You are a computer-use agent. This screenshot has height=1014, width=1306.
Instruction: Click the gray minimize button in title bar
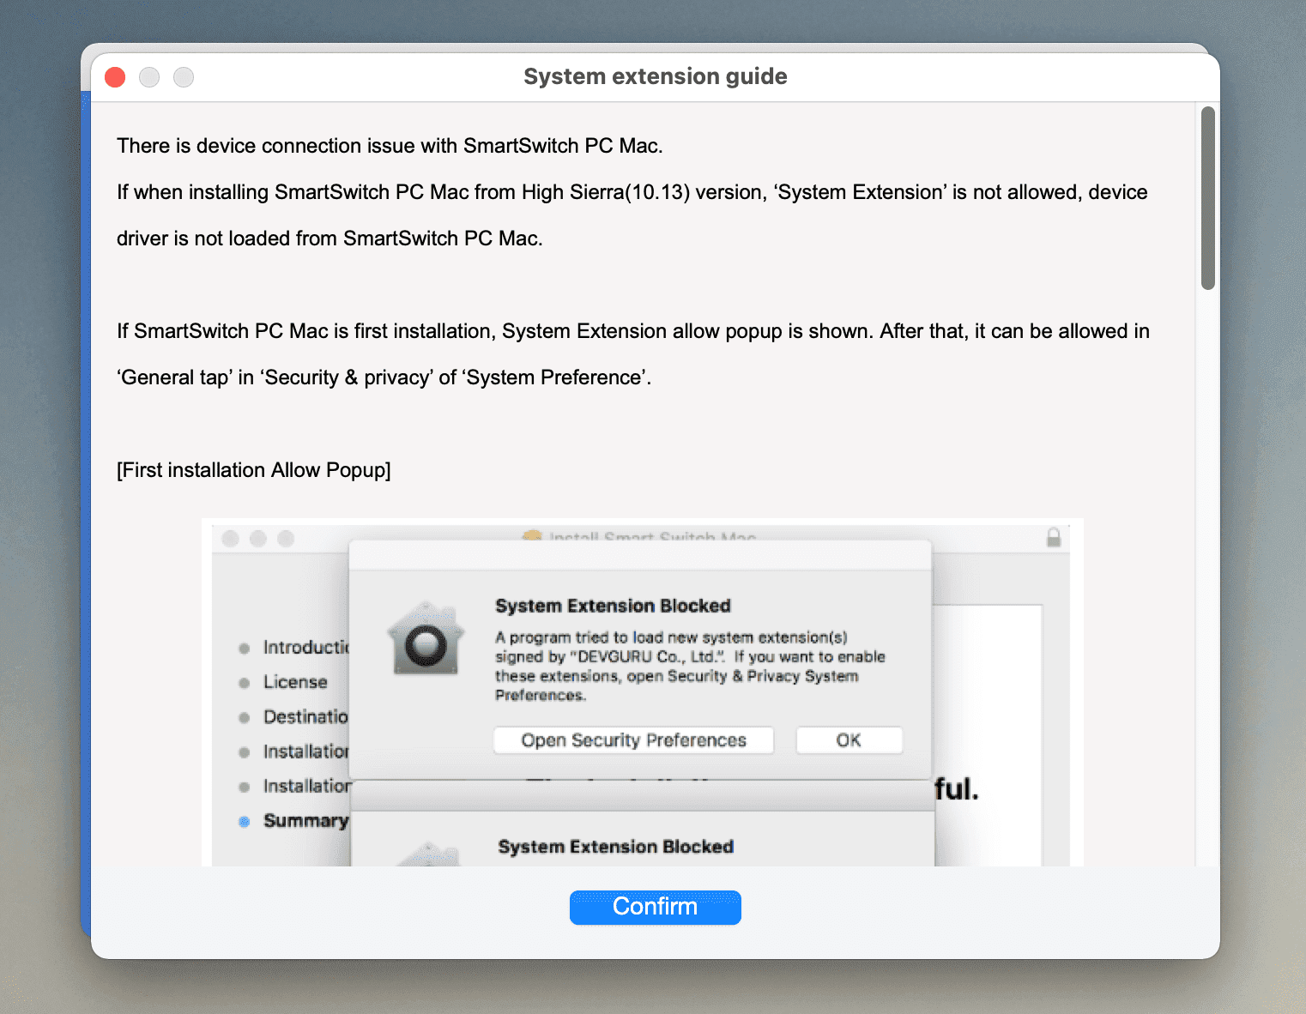pos(149,77)
